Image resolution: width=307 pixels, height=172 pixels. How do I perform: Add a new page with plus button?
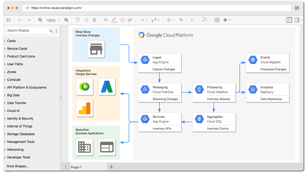click(111, 167)
